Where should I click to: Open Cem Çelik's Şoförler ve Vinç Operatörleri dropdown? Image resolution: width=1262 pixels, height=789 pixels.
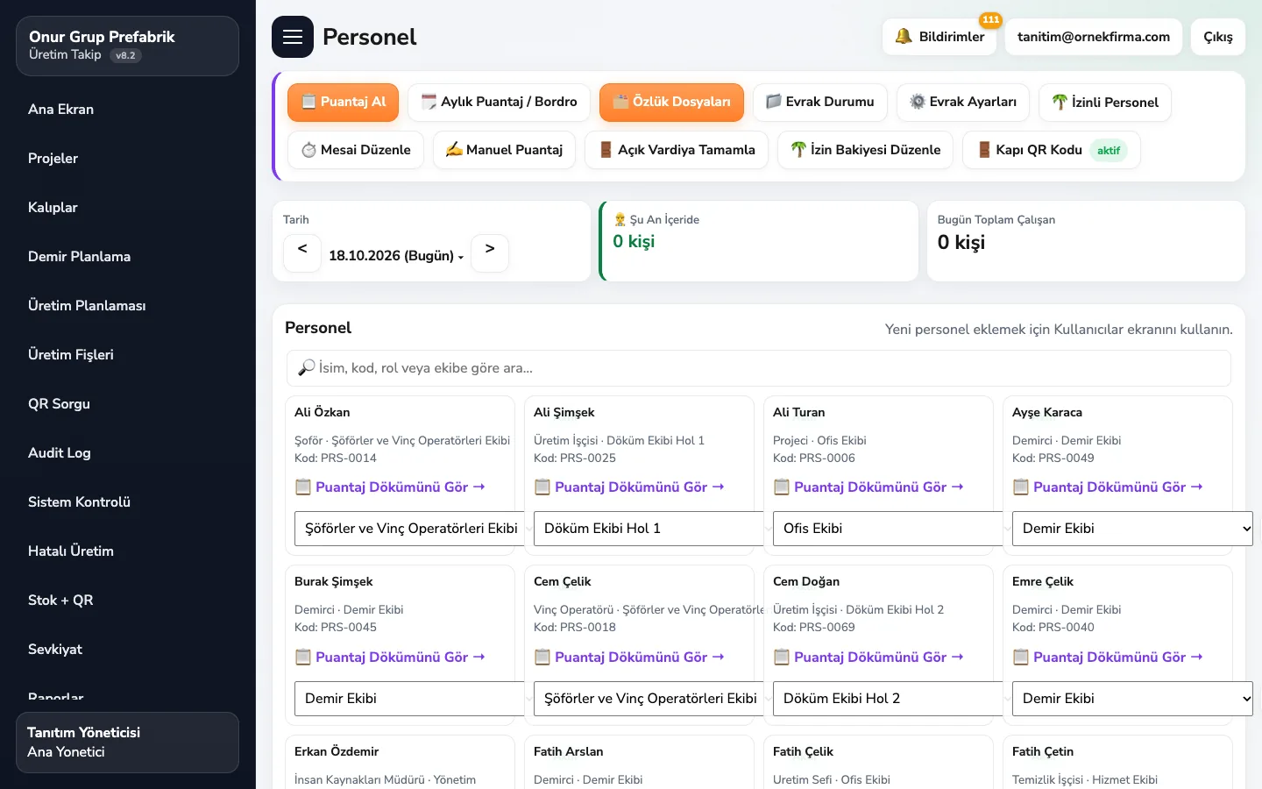click(x=649, y=699)
